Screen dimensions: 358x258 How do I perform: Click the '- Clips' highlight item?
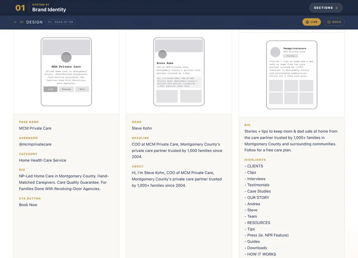[250, 172]
